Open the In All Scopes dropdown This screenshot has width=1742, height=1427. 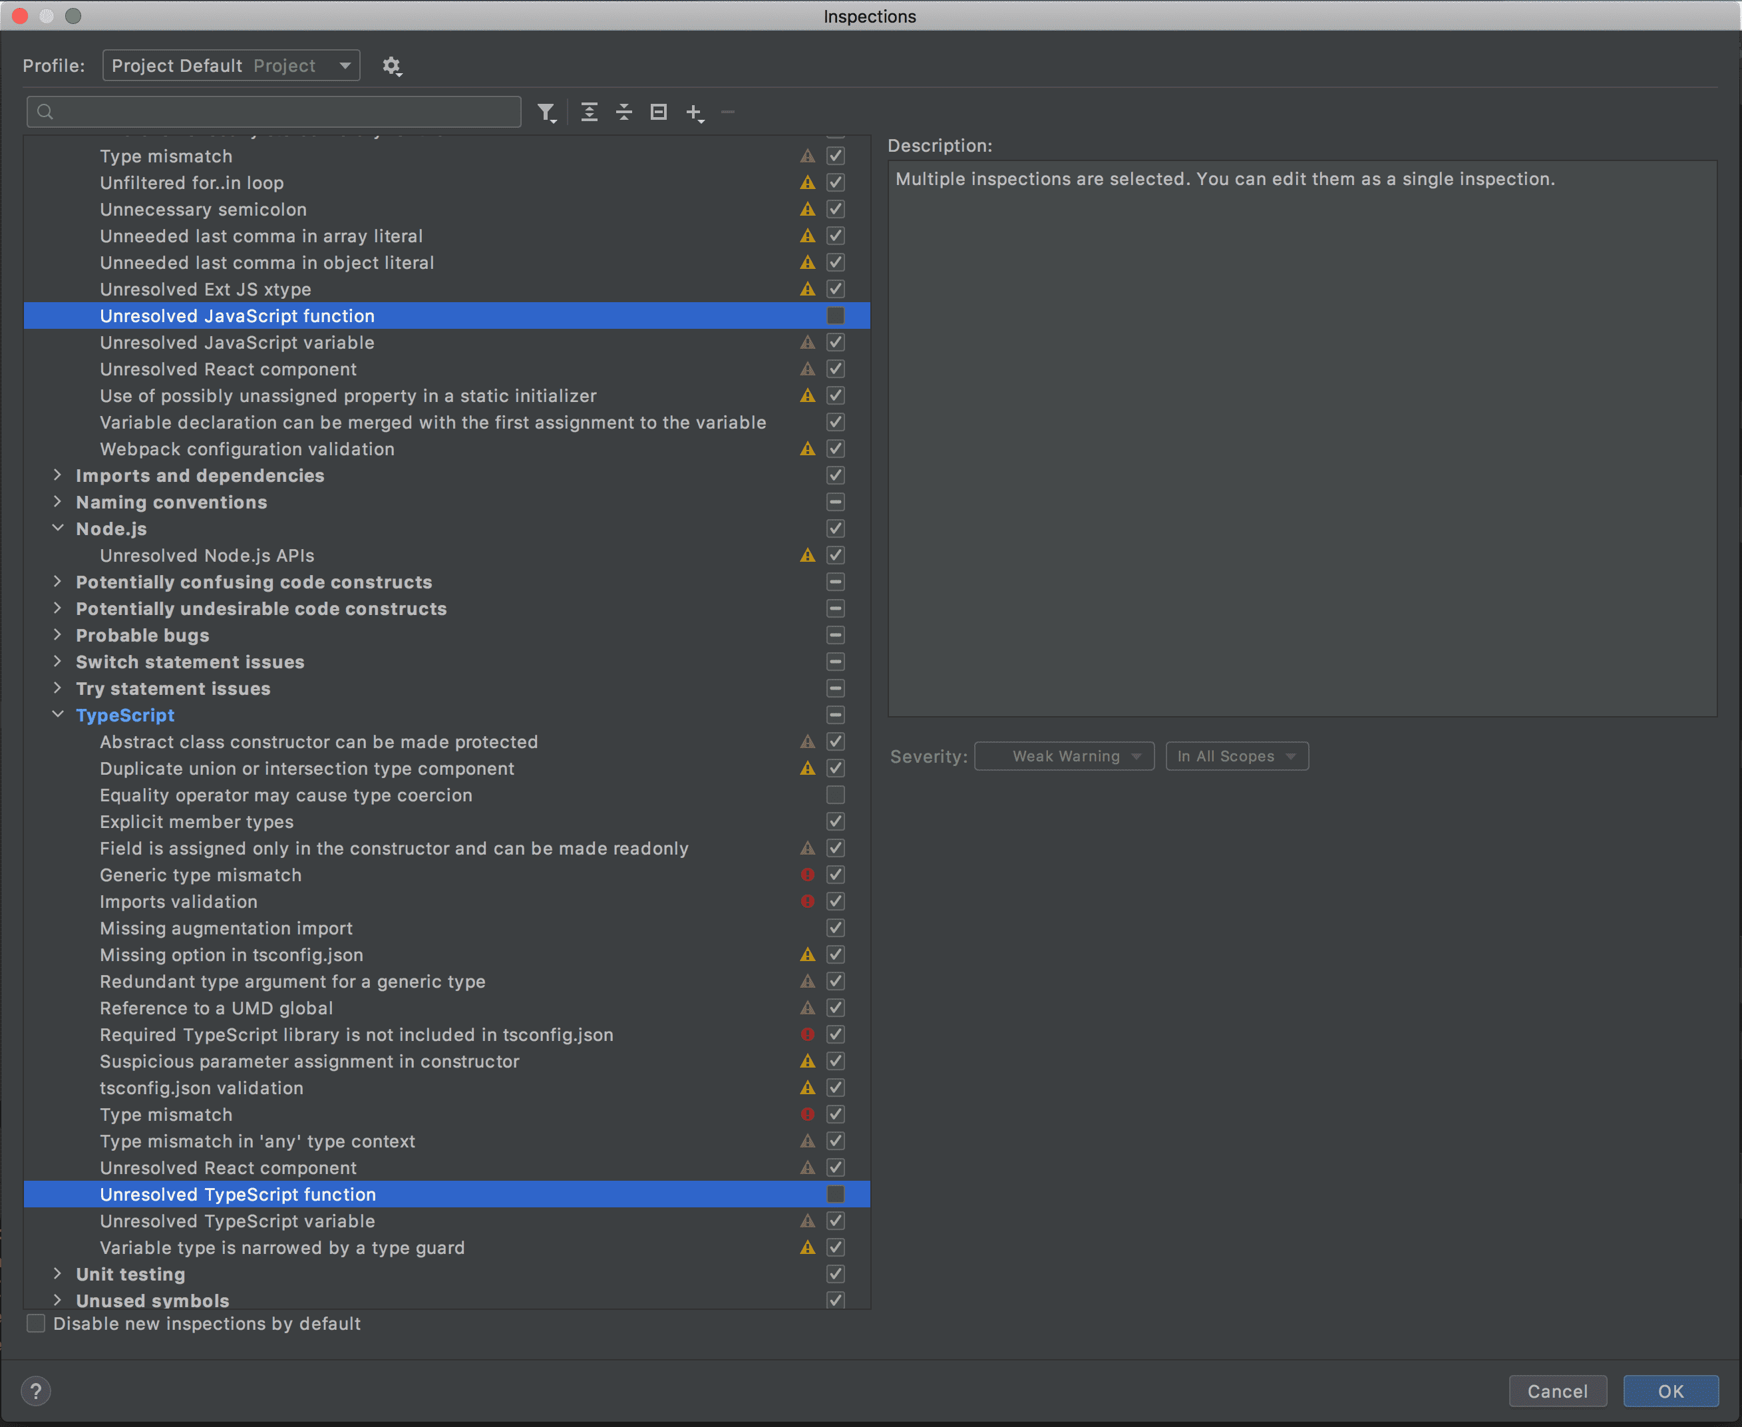tap(1237, 756)
